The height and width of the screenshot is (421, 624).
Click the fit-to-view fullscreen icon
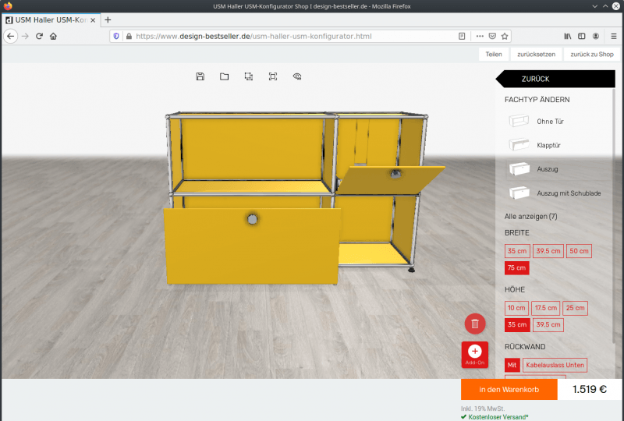tap(273, 76)
